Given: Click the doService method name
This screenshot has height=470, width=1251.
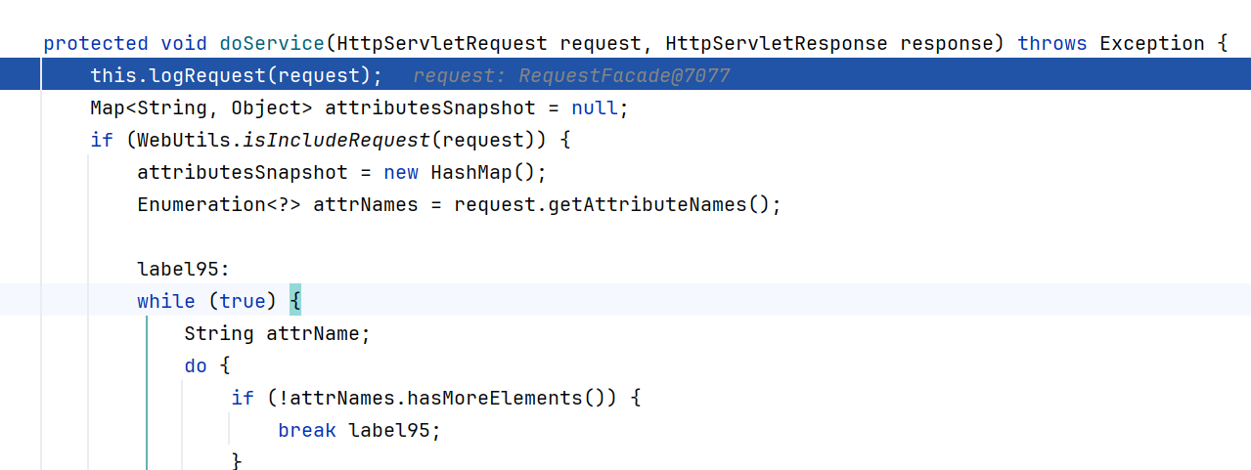Looking at the screenshot, I should 272,43.
